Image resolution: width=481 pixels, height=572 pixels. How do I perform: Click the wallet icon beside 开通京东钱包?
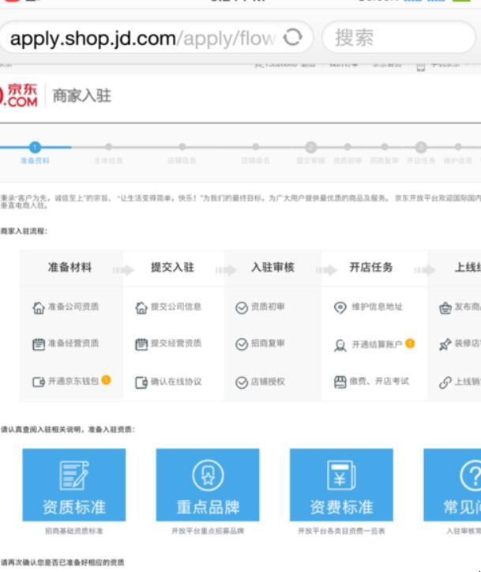click(x=39, y=382)
